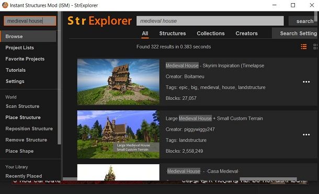The height and width of the screenshot is (194, 319).
Task: Open options menu for Skyrim Inspiration result
Action: 306,82
